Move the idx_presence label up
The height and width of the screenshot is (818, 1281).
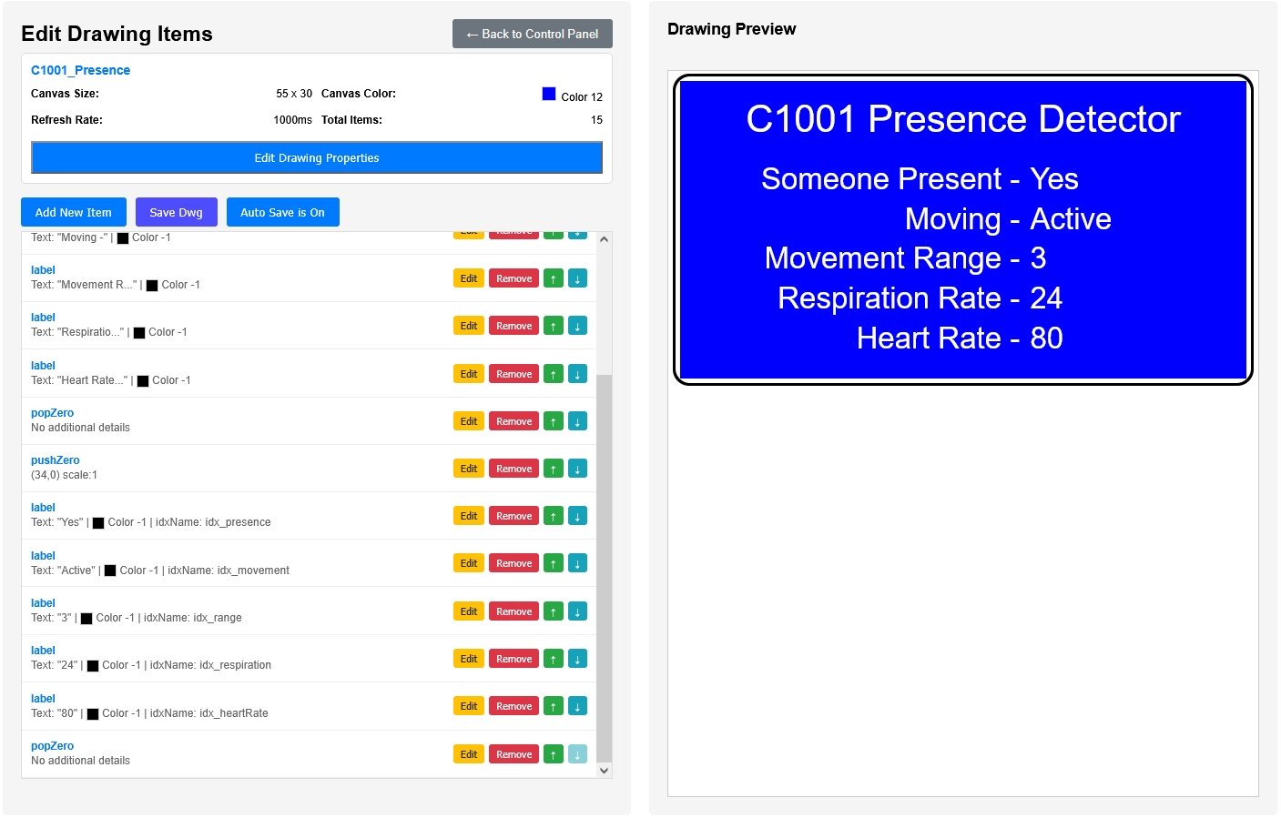[x=554, y=516]
